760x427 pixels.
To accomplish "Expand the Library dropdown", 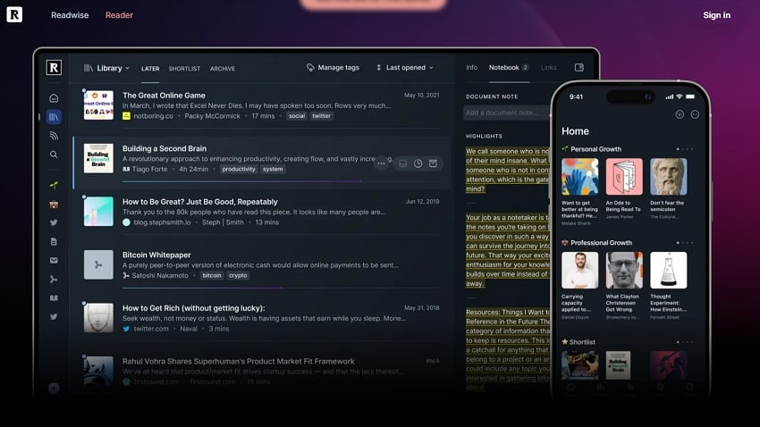I will pyautogui.click(x=106, y=68).
